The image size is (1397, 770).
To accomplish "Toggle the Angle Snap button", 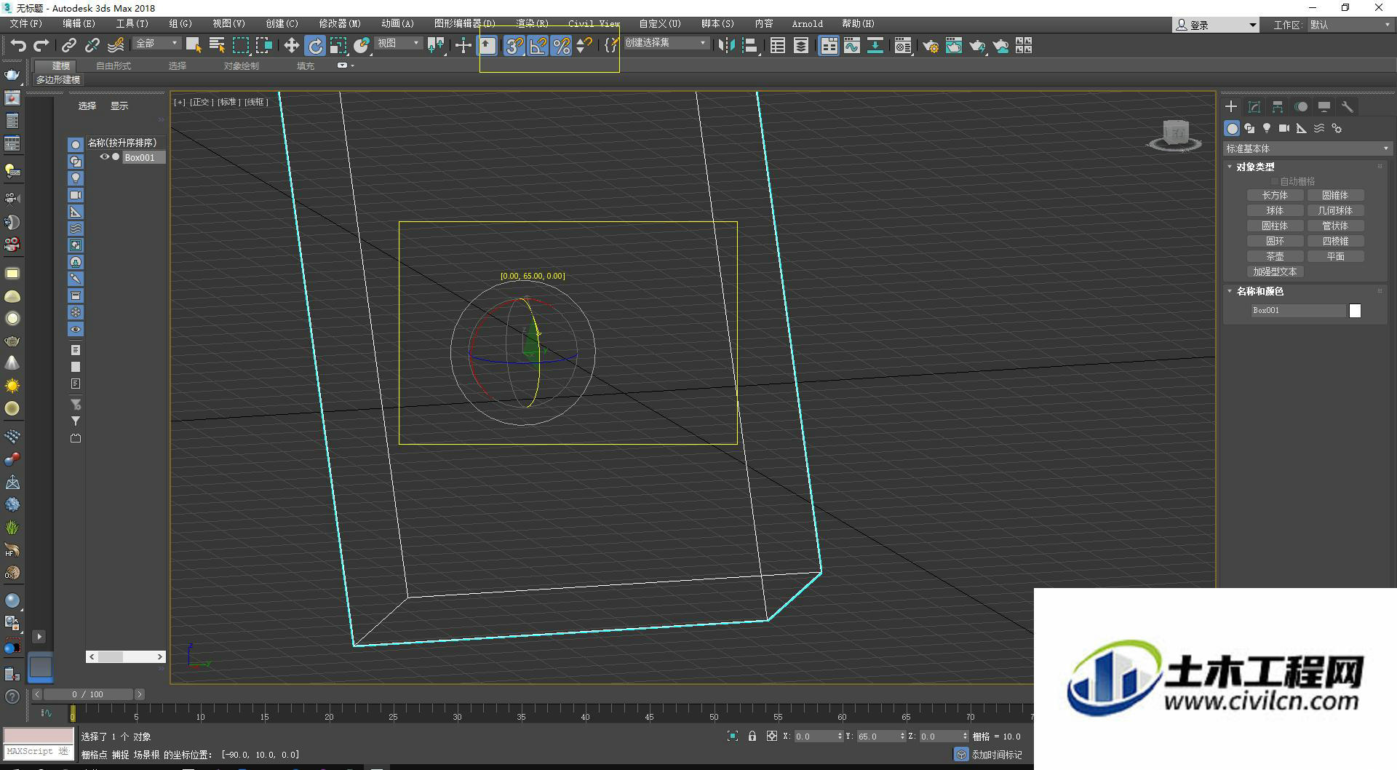I will (538, 46).
